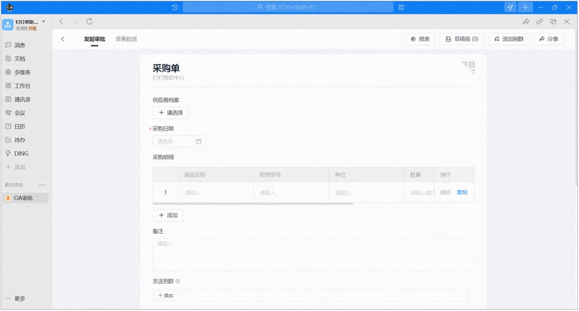Refresh the page

(x=90, y=22)
